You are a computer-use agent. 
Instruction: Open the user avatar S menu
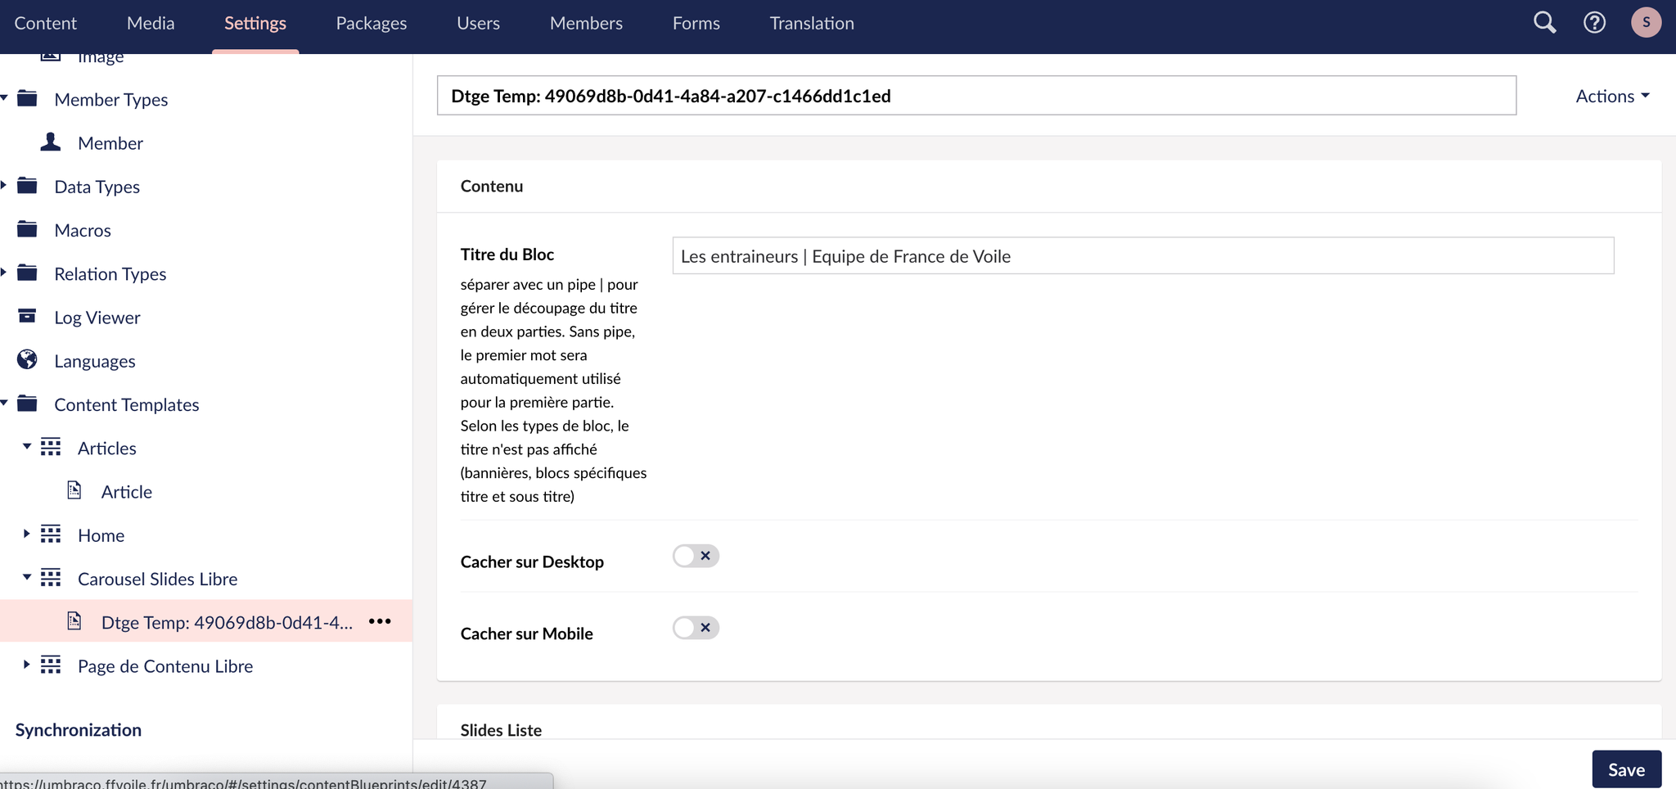pos(1646,22)
